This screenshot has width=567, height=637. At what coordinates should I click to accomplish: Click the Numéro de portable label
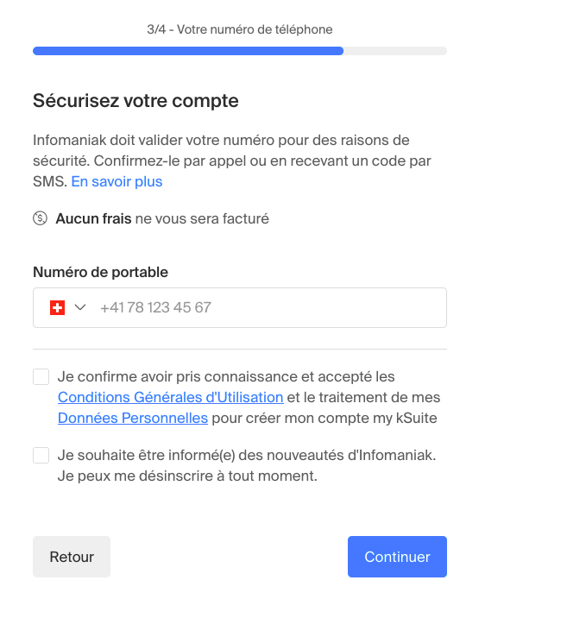tap(100, 272)
